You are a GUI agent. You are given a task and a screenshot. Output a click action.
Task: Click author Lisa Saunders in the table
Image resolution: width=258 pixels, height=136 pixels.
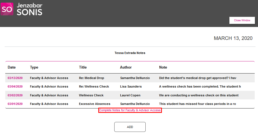[x=131, y=86]
